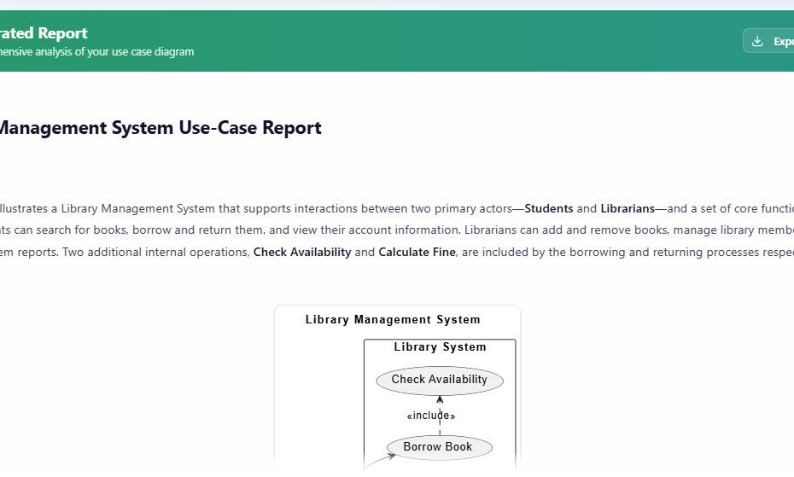Click the Generated Report header title
794x477 pixels.
44,33
